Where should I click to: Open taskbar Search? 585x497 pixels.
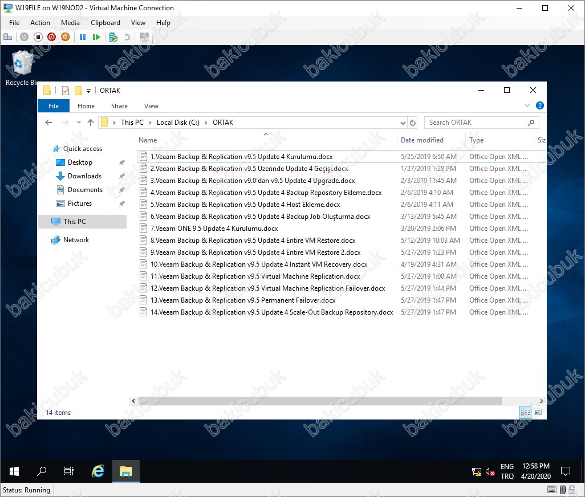tap(42, 471)
